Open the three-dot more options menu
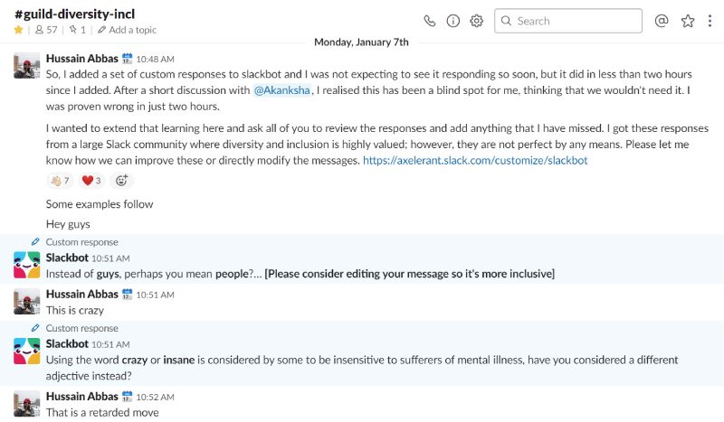Screen dimensions: 724x422 pyautogui.click(x=710, y=21)
